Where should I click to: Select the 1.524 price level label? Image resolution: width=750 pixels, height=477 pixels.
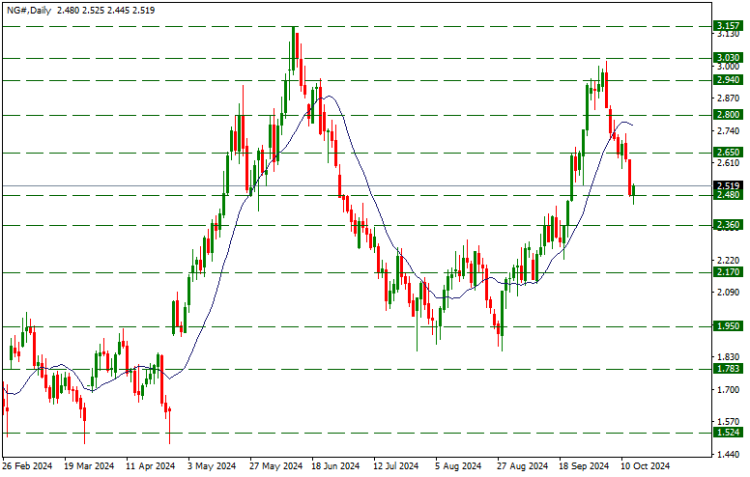tap(728, 432)
